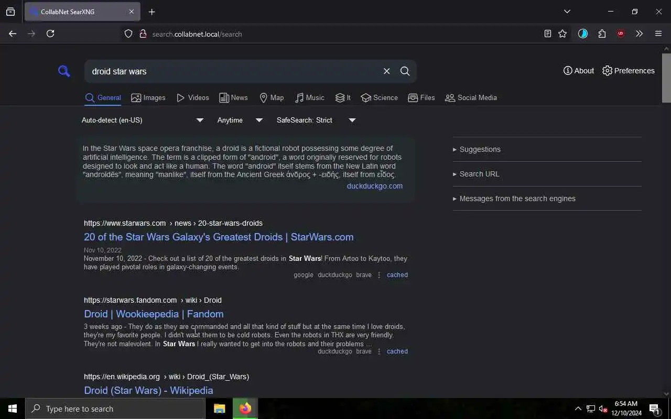Open cached version of StarWars.com result

[x=397, y=275]
